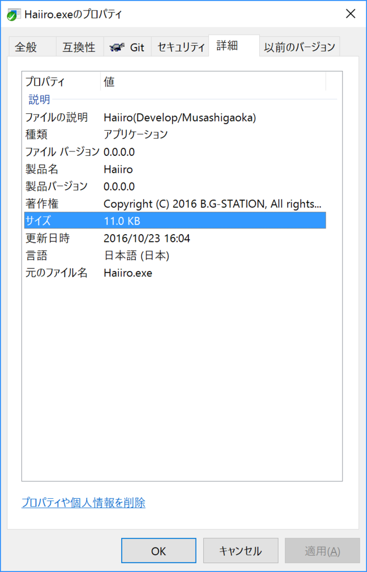The width and height of the screenshot is (367, 572).
Task: Select the 製品バージョン row
Action: [175, 187]
